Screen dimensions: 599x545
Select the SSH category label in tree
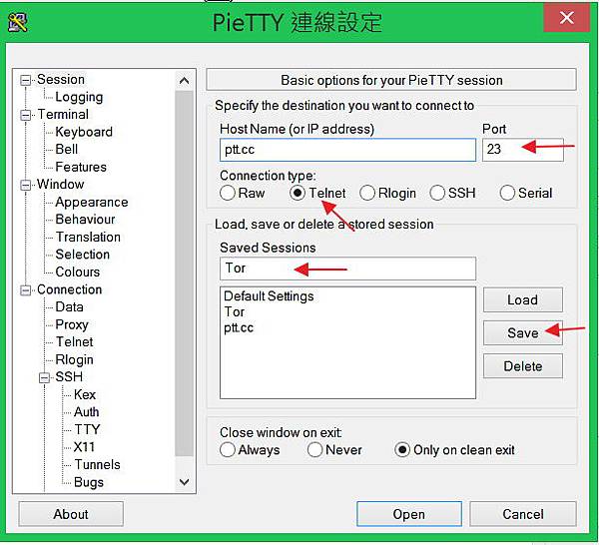(69, 377)
